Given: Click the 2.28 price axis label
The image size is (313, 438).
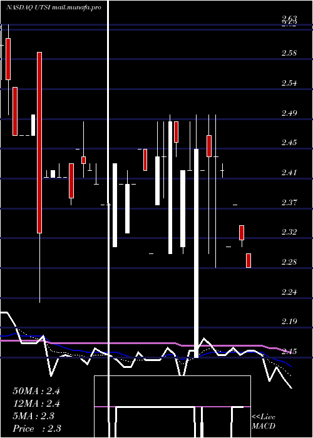Looking at the screenshot, I should (289, 262).
